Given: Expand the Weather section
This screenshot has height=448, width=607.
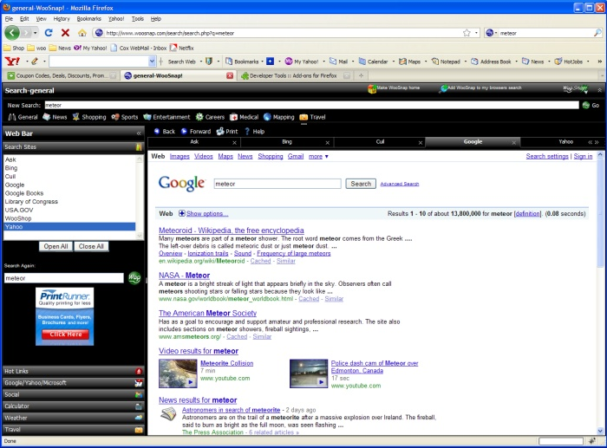Looking at the screenshot, I should tap(73, 418).
